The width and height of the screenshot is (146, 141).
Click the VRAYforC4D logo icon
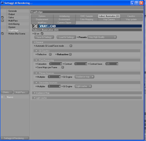coord(35,26)
